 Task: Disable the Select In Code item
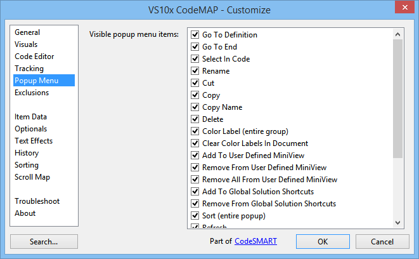click(195, 59)
